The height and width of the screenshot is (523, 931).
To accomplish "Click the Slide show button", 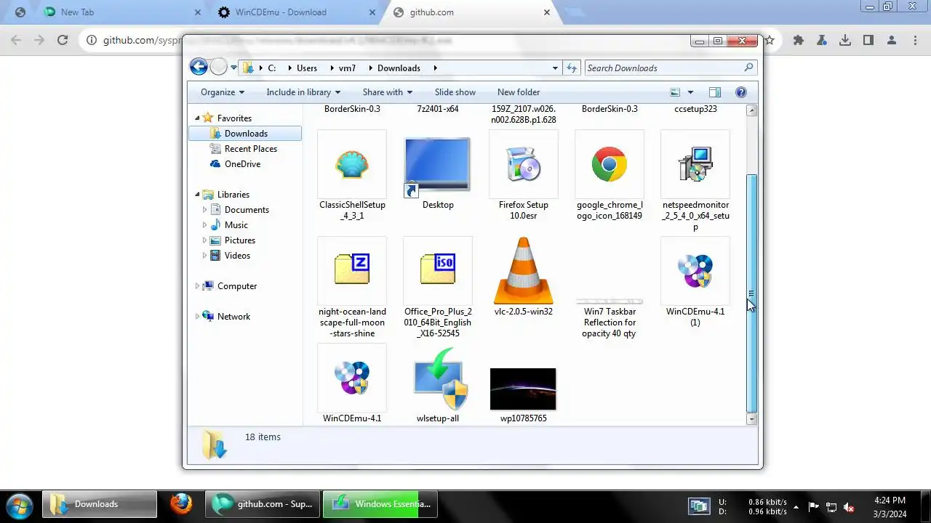I will click(x=455, y=92).
